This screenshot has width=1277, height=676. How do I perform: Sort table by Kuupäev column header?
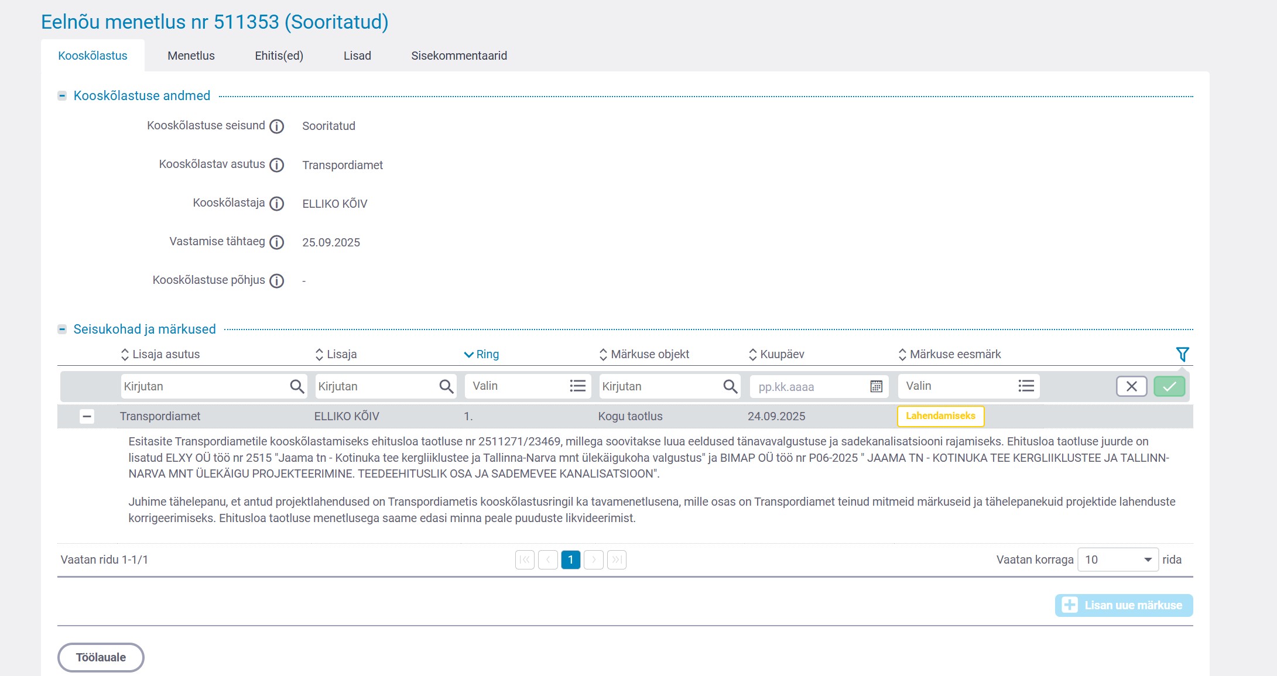tap(776, 354)
